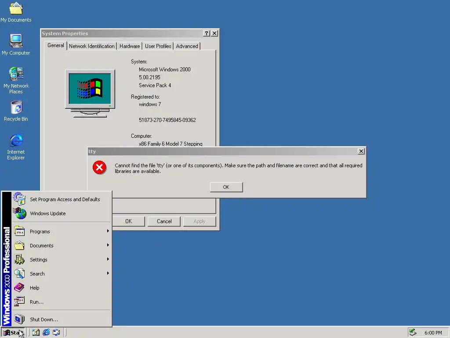Click the Set Program Access and Defaults icon
450x338 pixels.
coord(19,199)
